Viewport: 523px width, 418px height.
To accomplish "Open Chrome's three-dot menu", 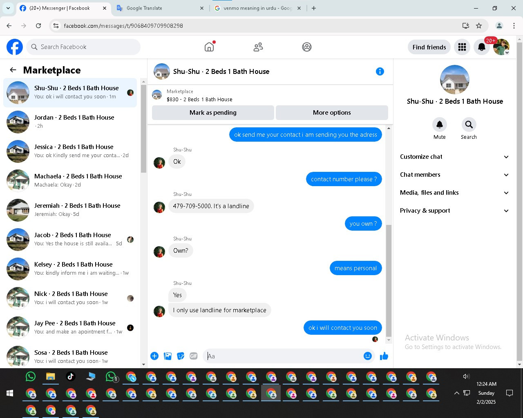I will pyautogui.click(x=514, y=26).
